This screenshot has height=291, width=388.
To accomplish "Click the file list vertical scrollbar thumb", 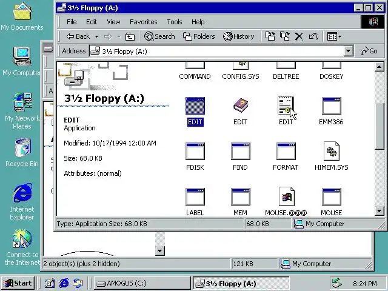I will pos(379,126).
